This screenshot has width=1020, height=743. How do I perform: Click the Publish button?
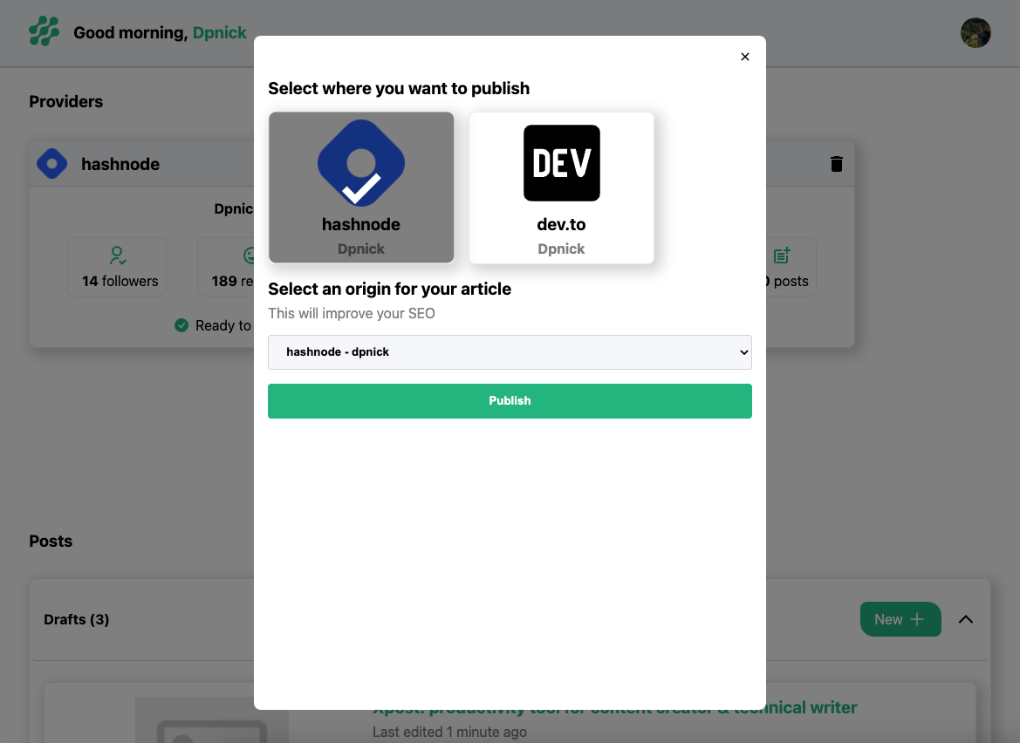click(x=510, y=400)
